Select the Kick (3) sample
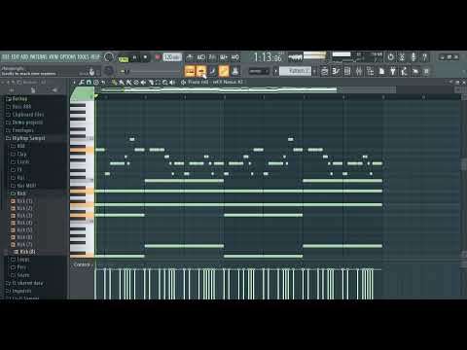This screenshot has height=350, width=467. pyautogui.click(x=22, y=216)
